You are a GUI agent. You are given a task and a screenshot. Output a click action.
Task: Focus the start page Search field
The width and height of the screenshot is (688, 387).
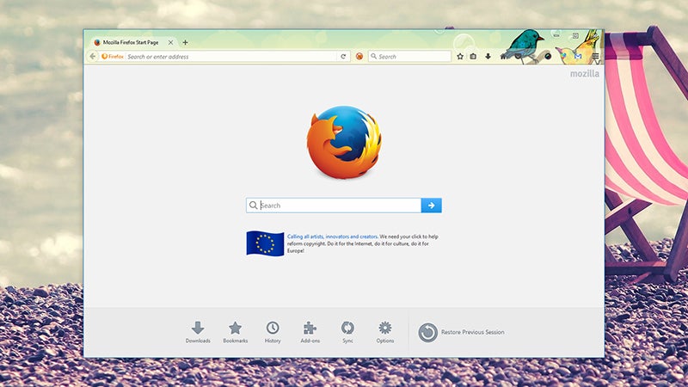pos(334,206)
